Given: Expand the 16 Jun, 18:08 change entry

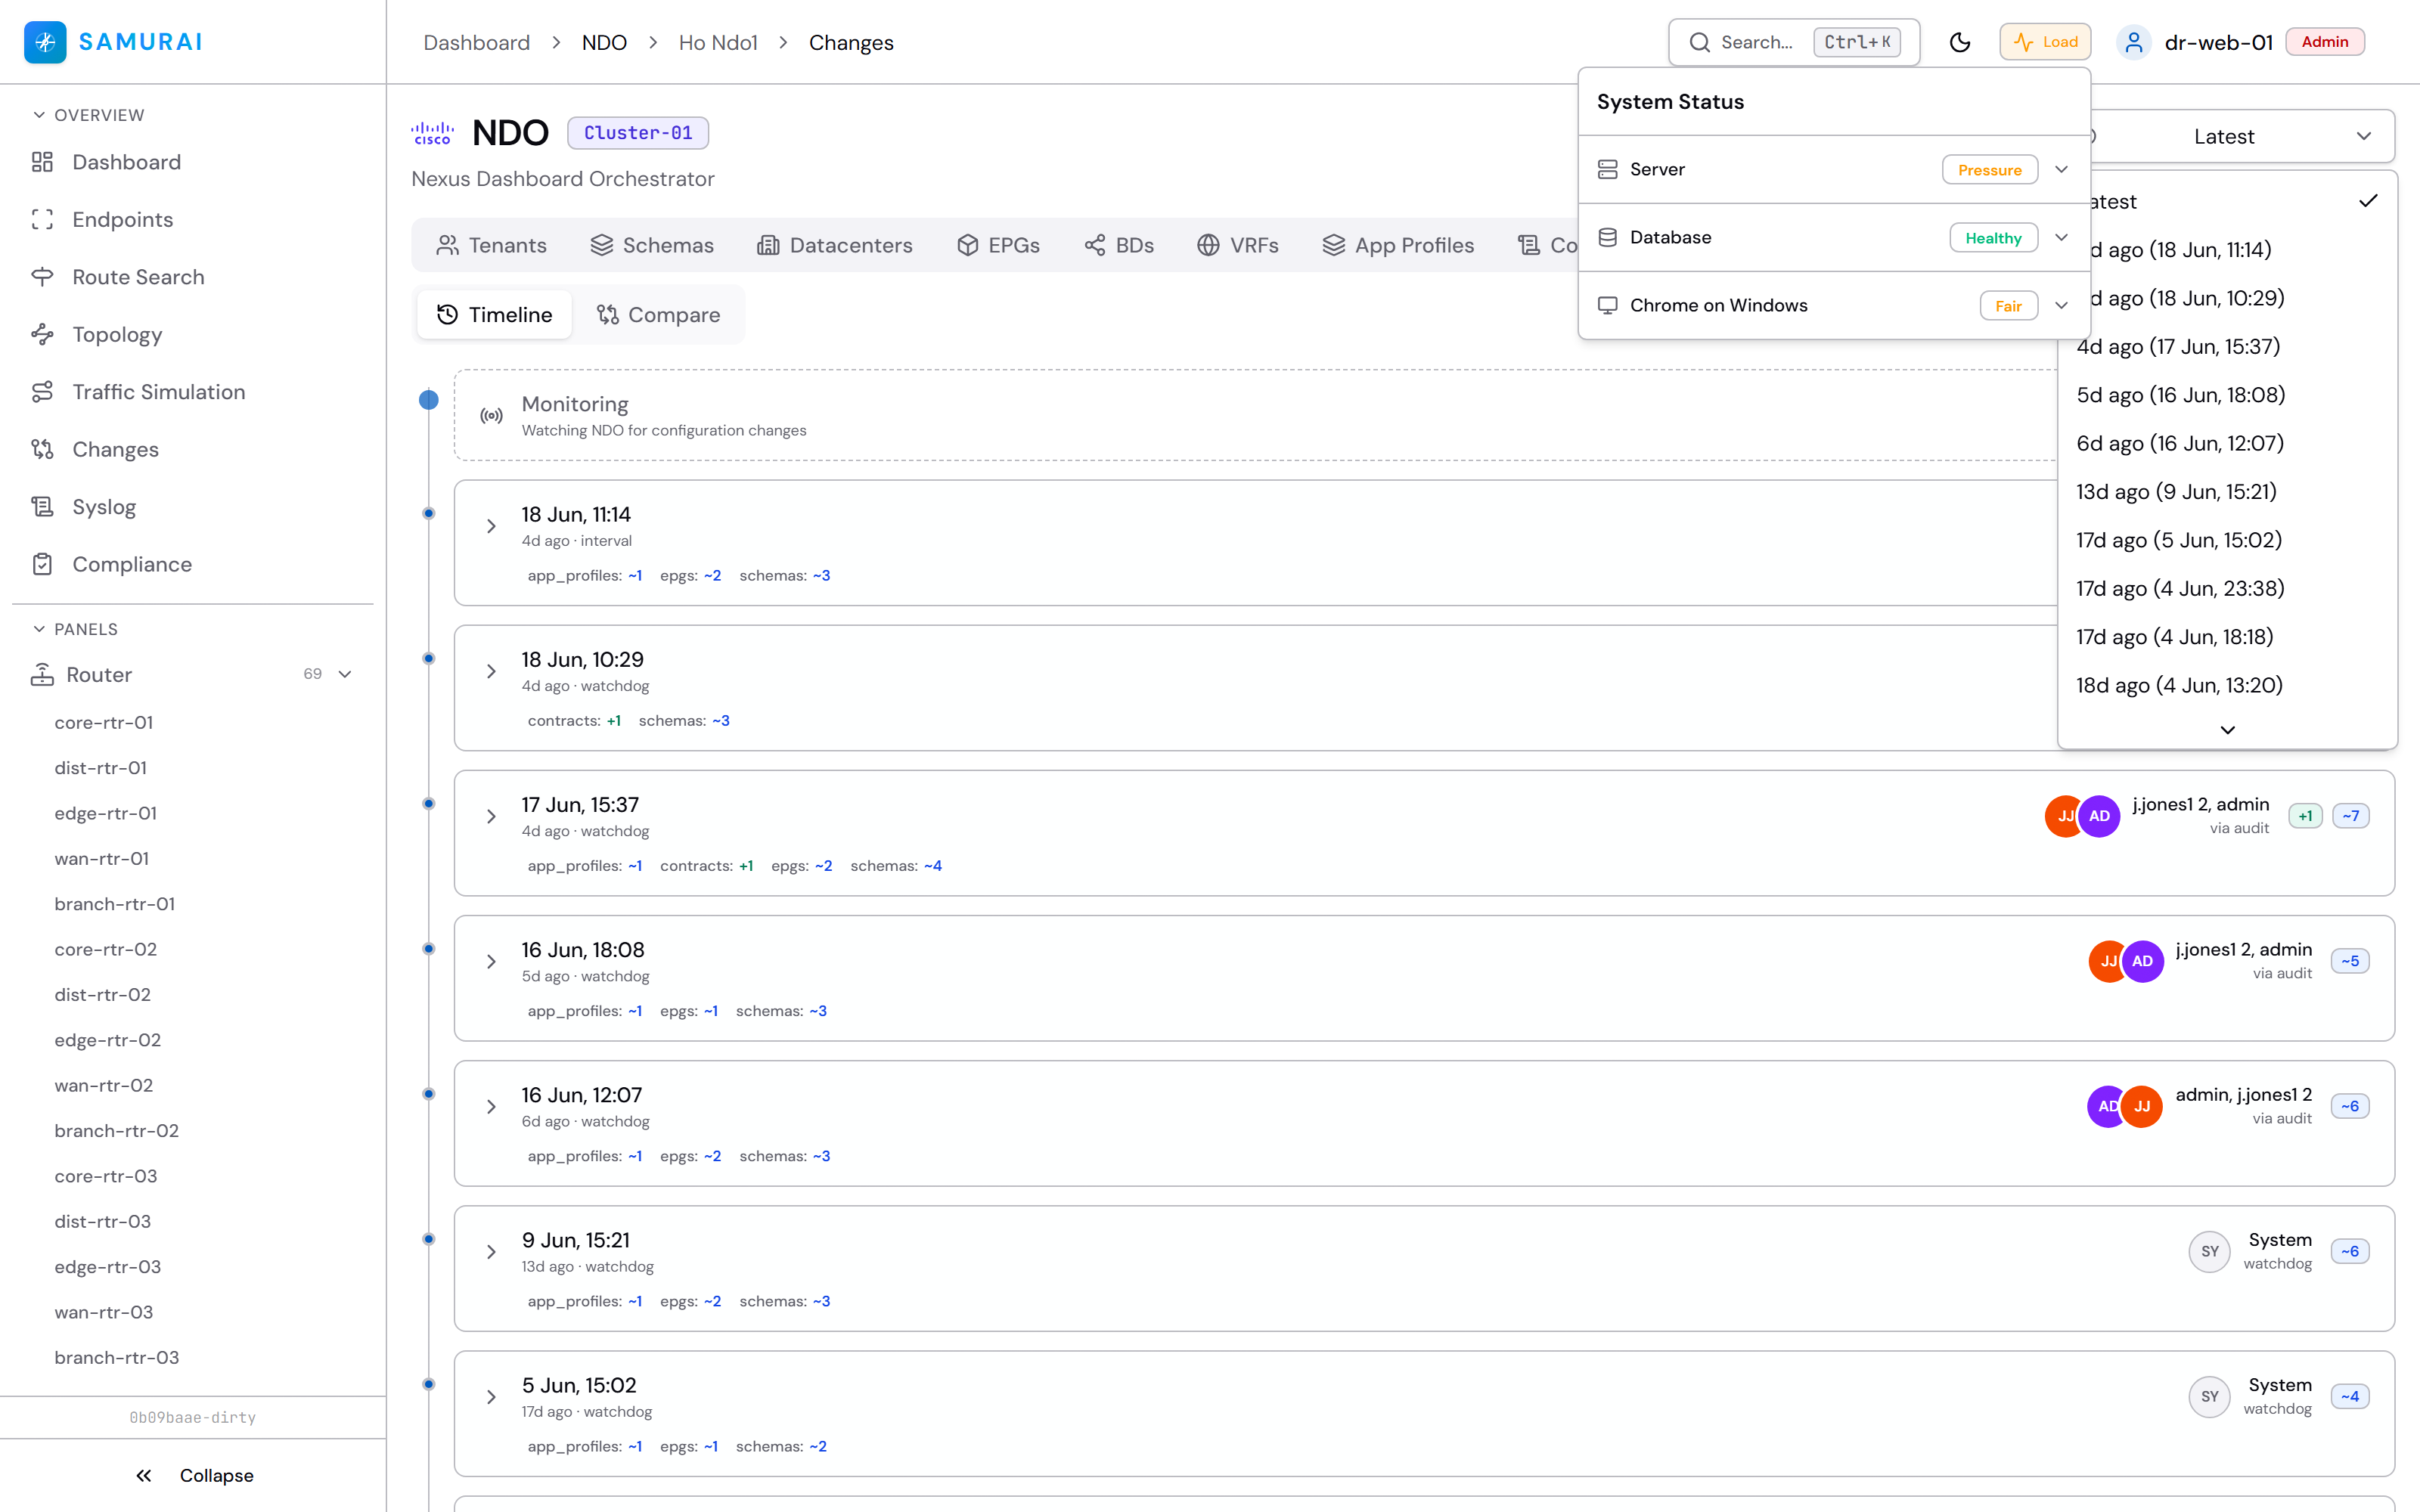Looking at the screenshot, I should (491, 961).
